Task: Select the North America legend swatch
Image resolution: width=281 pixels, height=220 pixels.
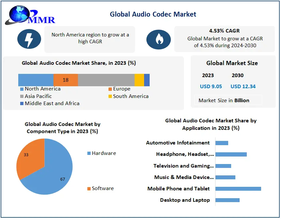Action: [22, 89]
